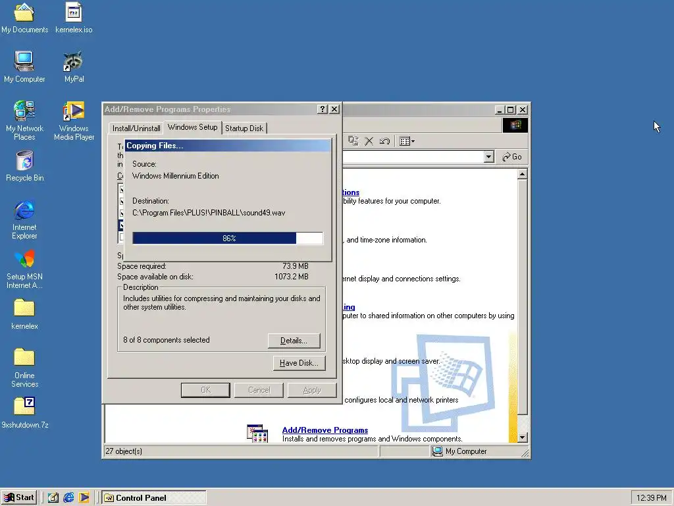Viewport: 674px width, 506px height.
Task: Click the Control Panel taskbar button
Action: click(154, 498)
